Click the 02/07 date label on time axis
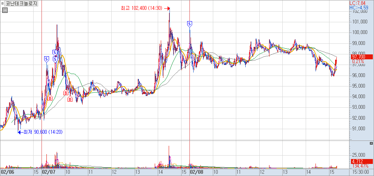This screenshot has height=176, width=374. (49, 172)
